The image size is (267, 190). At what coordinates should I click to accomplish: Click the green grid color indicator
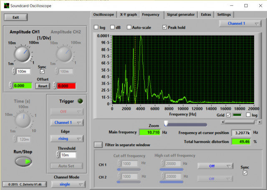point(237,115)
